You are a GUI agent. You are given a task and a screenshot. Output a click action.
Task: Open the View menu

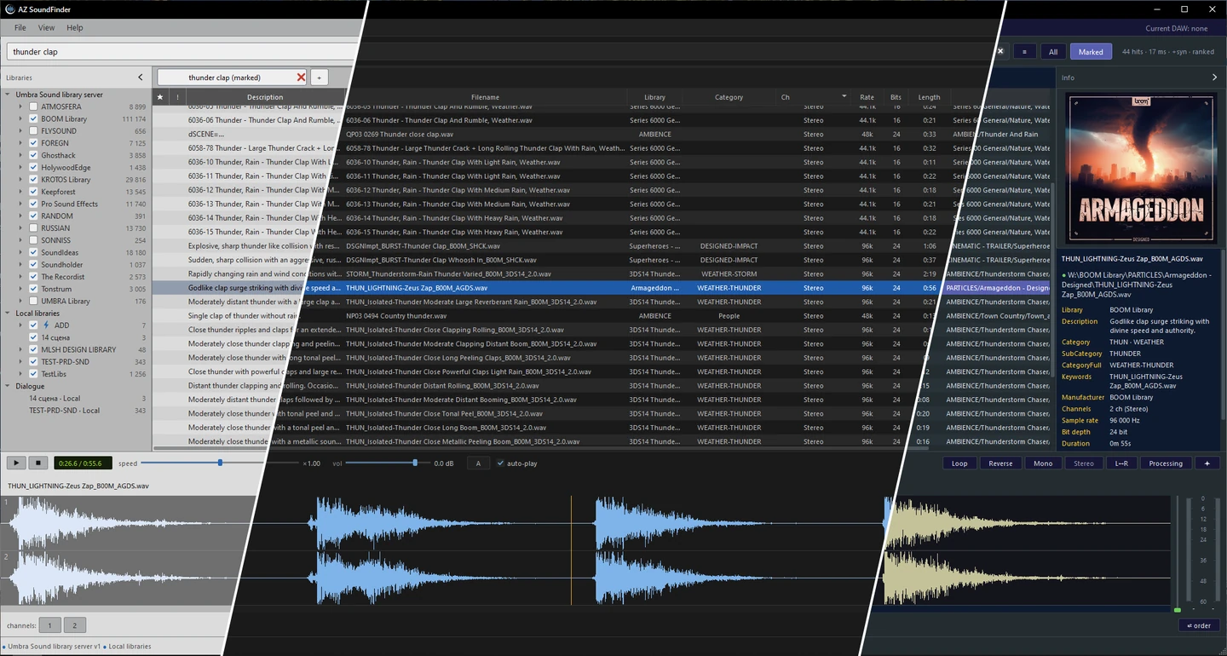(46, 28)
